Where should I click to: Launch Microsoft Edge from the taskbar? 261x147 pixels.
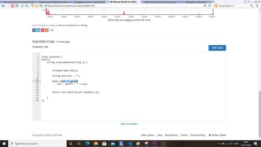[87, 143]
